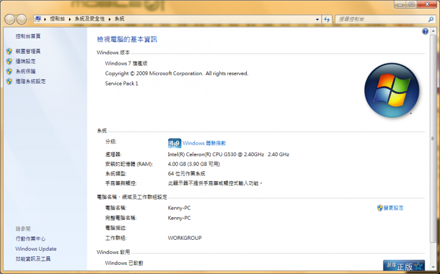Maximize the System window
The height and width of the screenshot is (274, 440).
(x=412, y=4)
